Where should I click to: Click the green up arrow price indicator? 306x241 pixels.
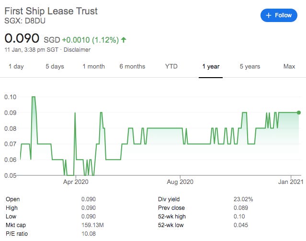124,40
